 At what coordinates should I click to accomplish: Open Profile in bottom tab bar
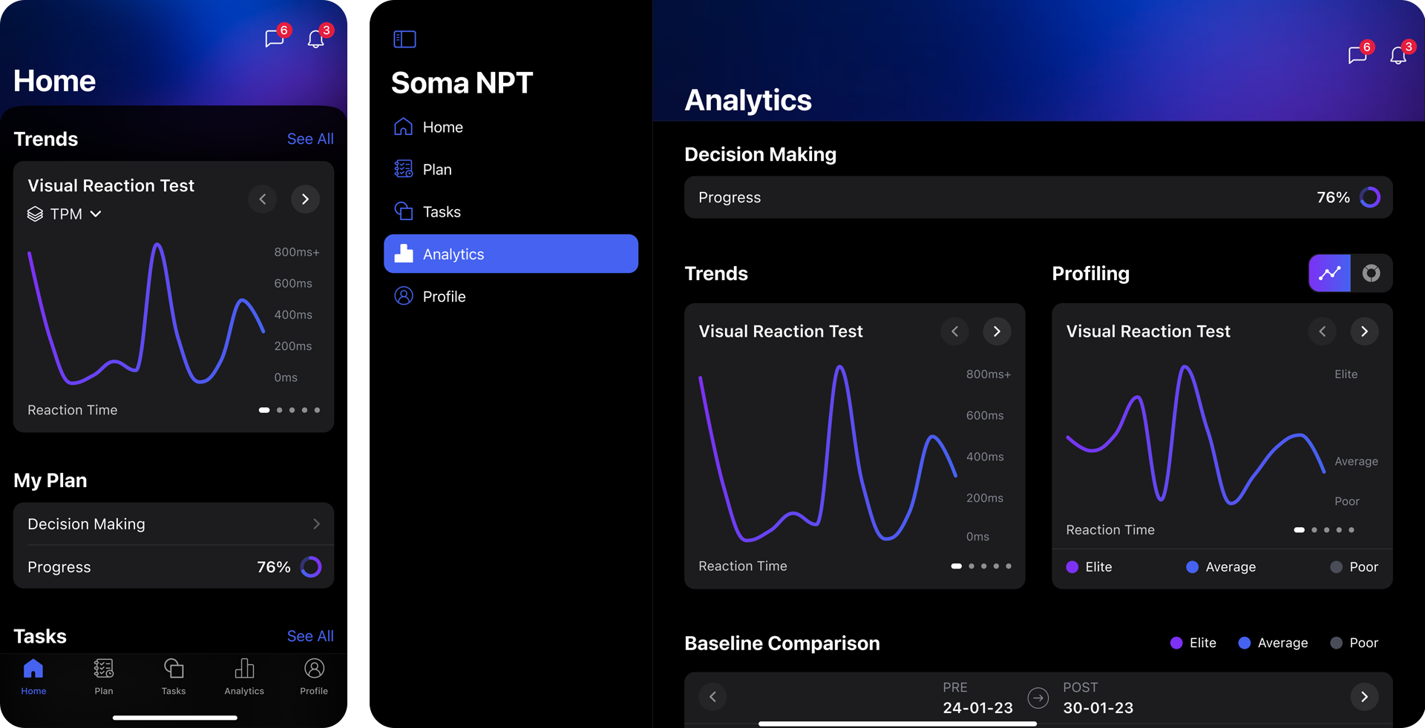pos(314,676)
